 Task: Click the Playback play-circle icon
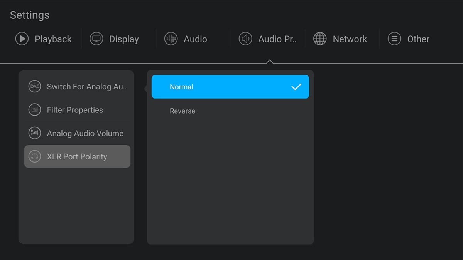tap(22, 39)
